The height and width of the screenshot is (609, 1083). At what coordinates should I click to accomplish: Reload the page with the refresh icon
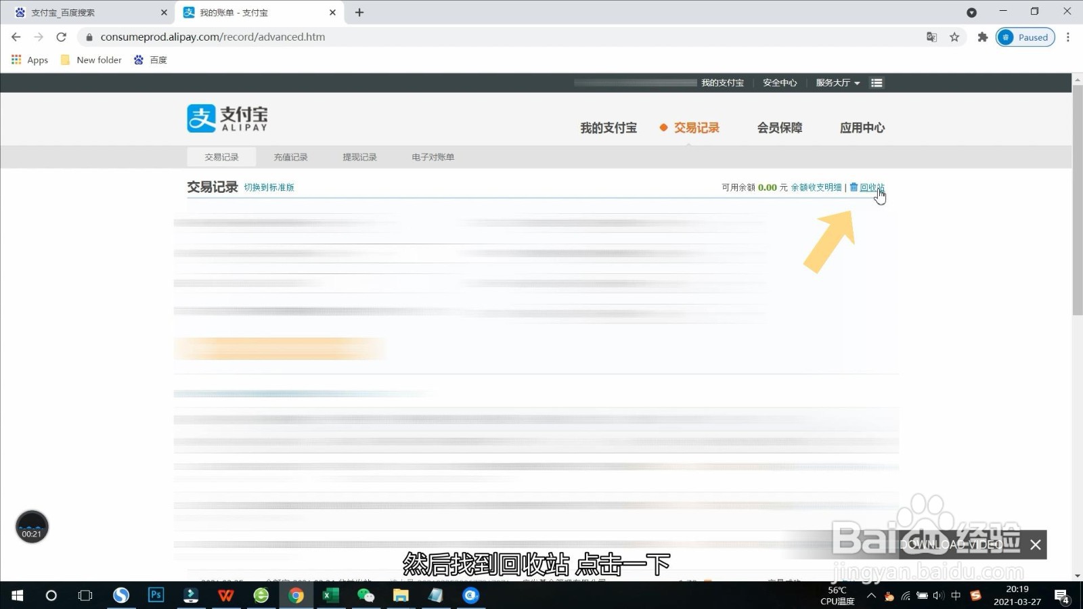point(61,37)
